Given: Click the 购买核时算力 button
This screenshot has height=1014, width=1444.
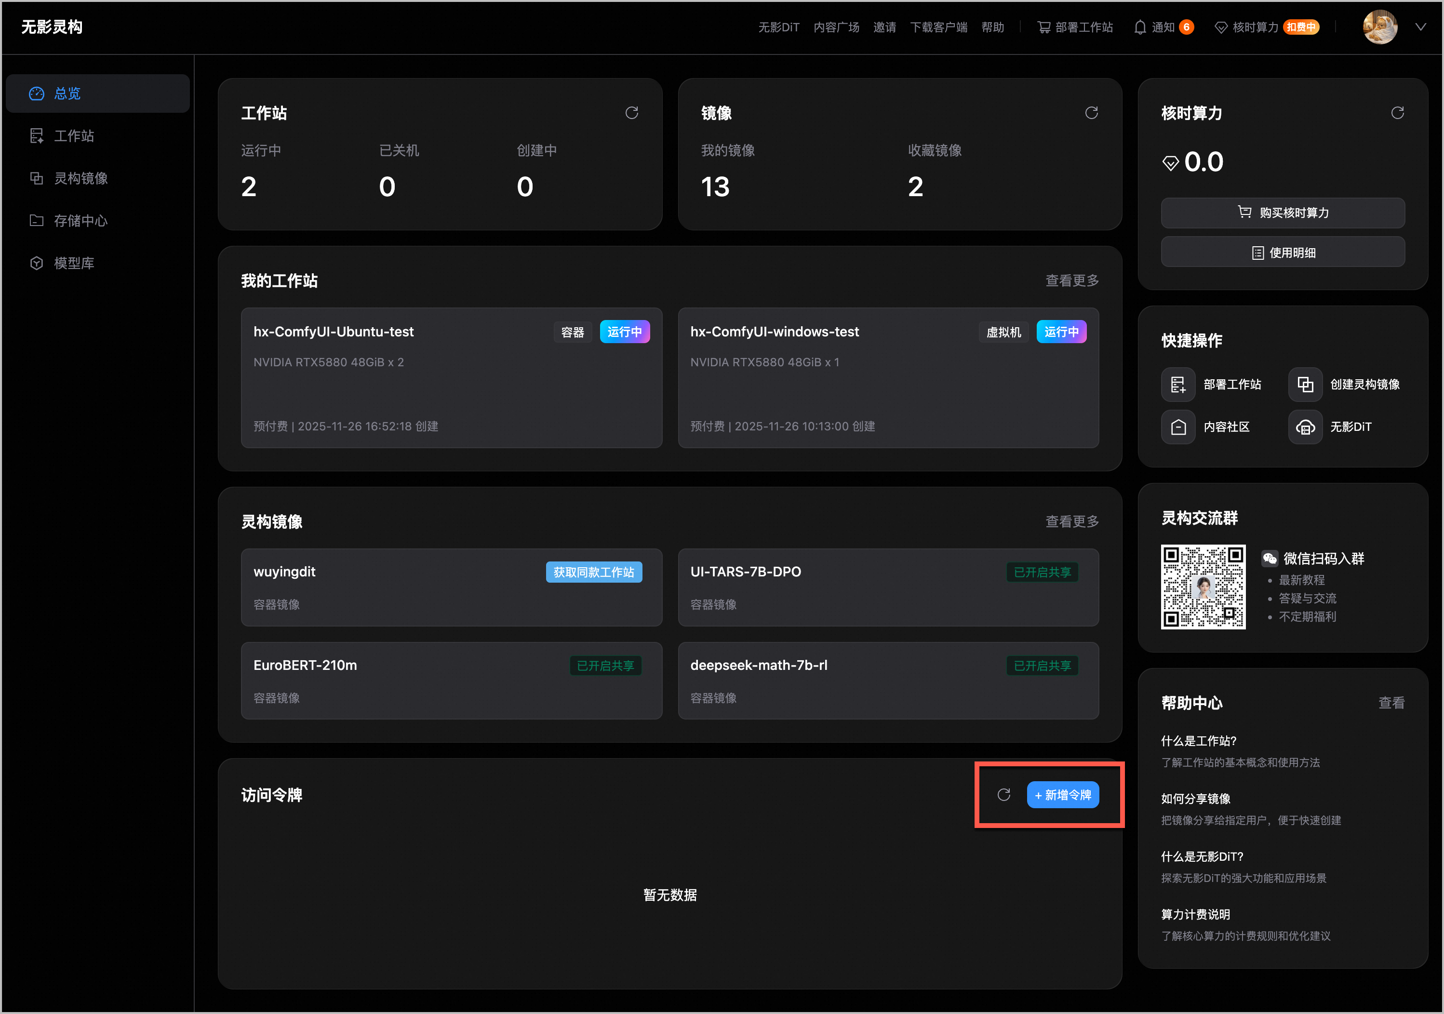Looking at the screenshot, I should click(1283, 213).
